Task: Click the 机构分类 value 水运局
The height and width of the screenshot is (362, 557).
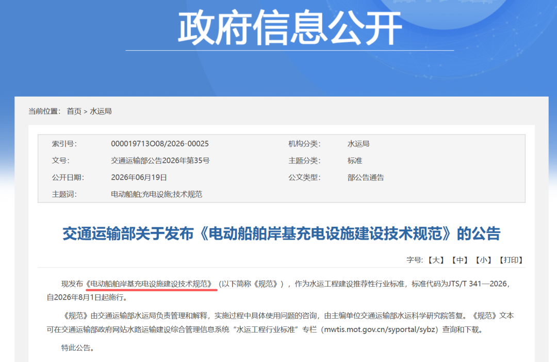Action: point(358,144)
